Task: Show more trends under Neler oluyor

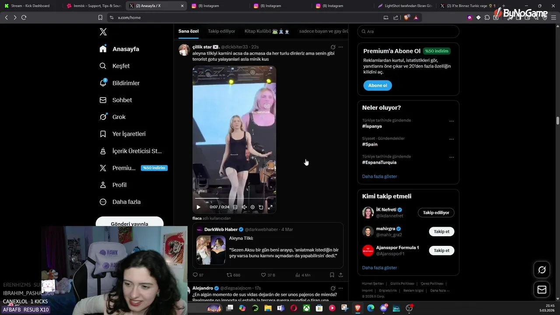Action: [380, 176]
